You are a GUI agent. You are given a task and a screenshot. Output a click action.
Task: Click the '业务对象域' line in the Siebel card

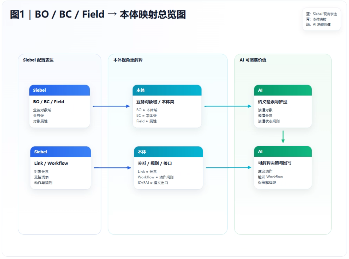click(42, 110)
